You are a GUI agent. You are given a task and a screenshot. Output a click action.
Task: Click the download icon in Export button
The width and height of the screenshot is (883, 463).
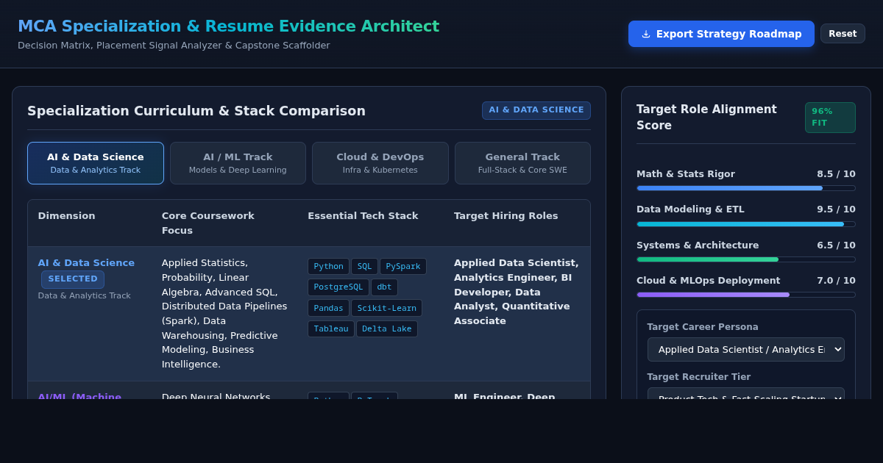646,34
